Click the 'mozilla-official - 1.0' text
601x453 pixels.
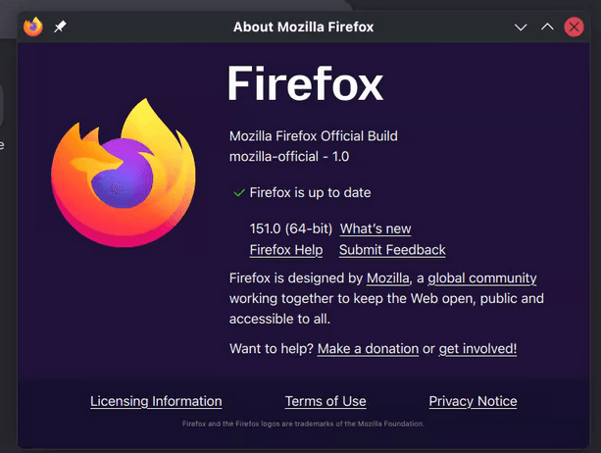(289, 157)
